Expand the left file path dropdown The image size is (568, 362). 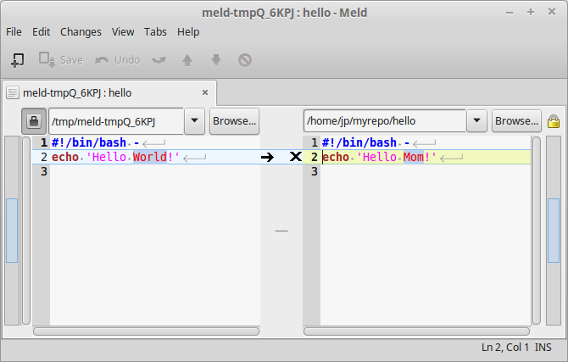194,120
